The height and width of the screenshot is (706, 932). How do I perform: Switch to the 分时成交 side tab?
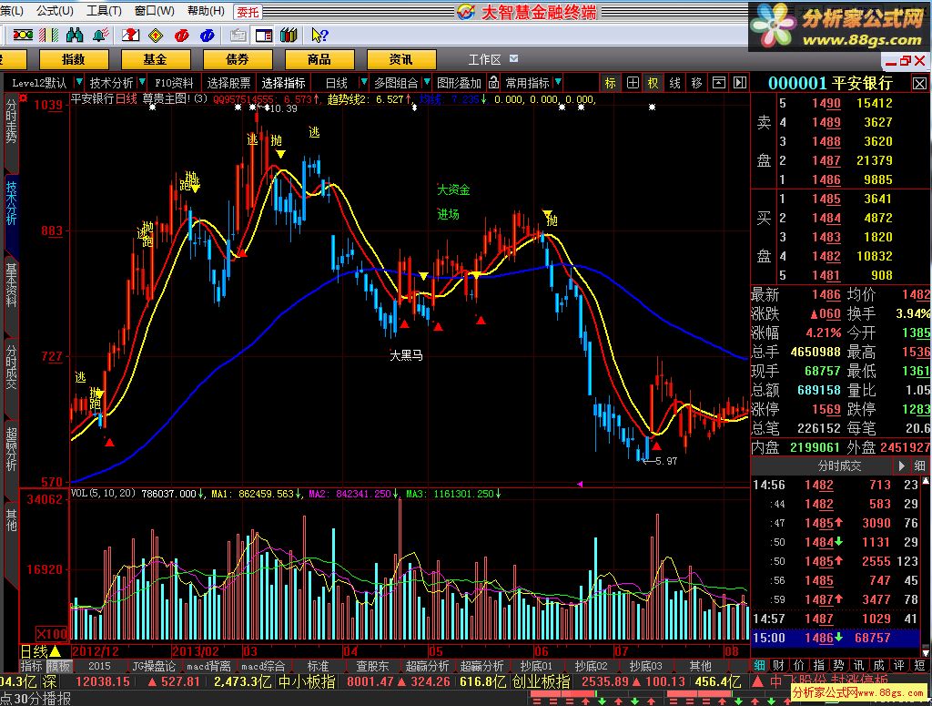pyautogui.click(x=11, y=367)
